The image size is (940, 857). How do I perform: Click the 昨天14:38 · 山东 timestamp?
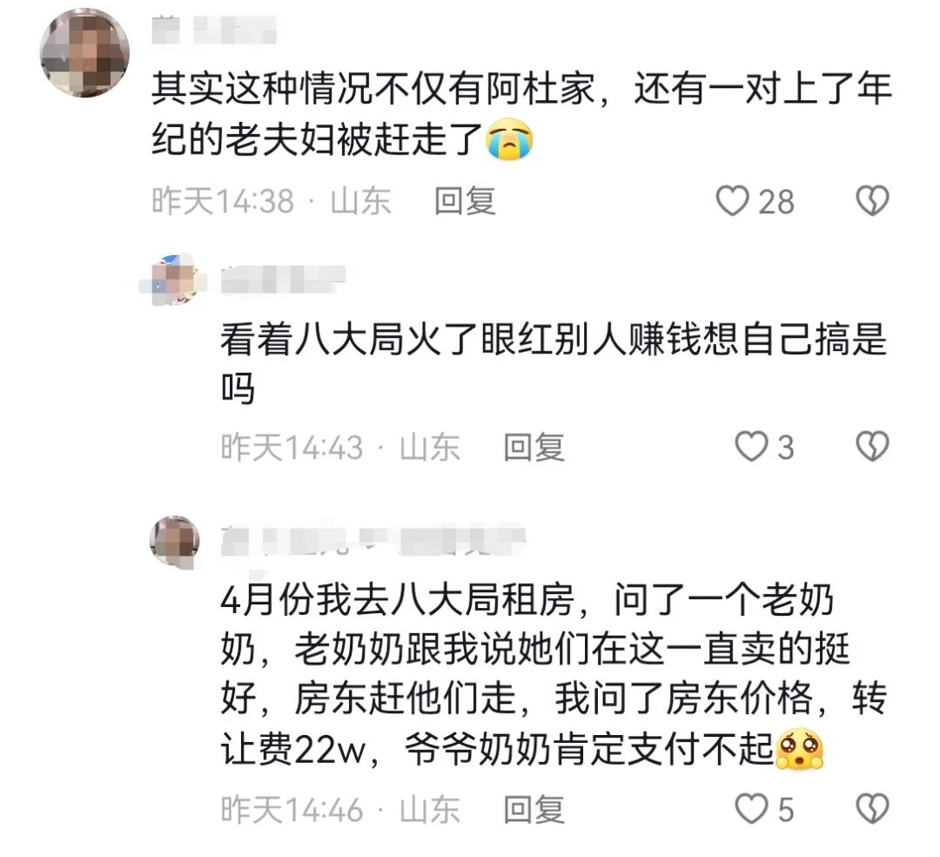coord(272,201)
